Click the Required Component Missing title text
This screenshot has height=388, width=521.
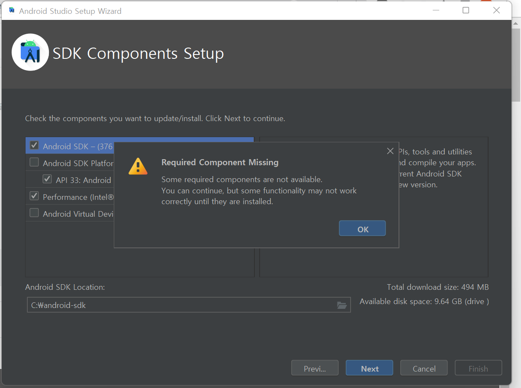click(220, 163)
